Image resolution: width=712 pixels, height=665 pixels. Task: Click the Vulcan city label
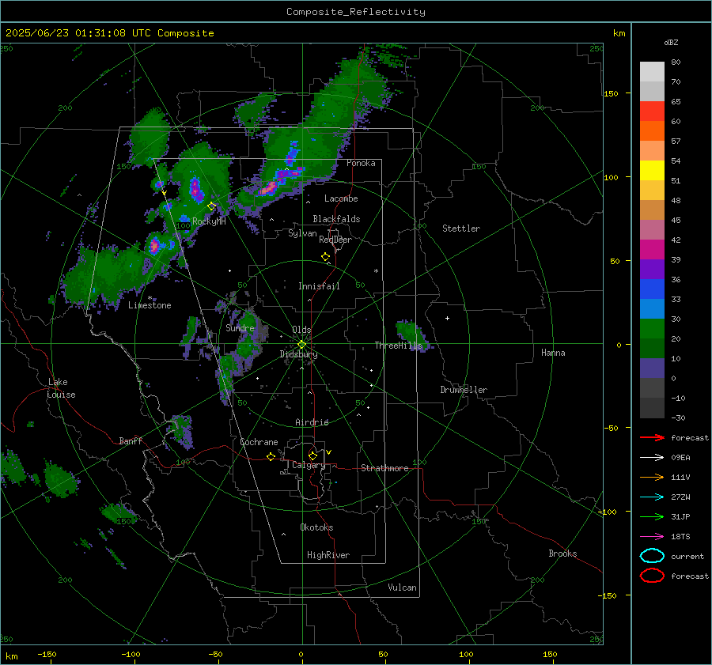[402, 588]
